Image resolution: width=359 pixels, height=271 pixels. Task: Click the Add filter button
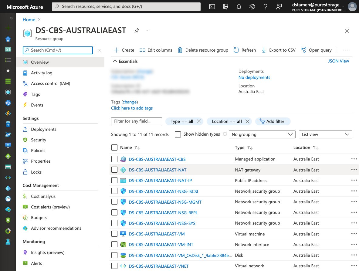273,121
